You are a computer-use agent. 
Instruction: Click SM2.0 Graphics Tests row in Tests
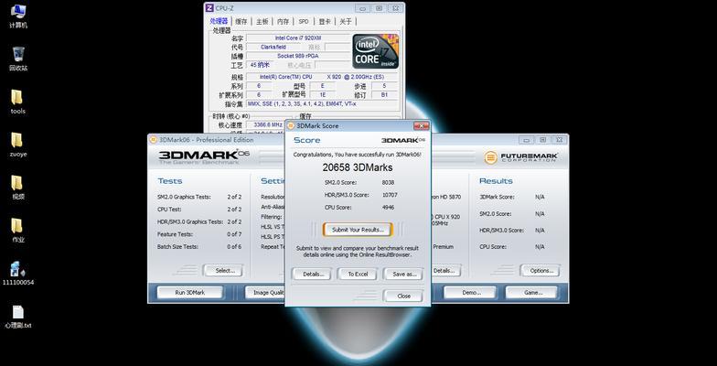199,197
